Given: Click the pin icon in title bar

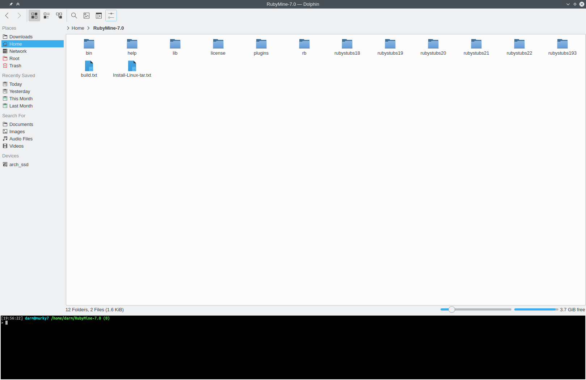Looking at the screenshot, I should coord(11,4).
